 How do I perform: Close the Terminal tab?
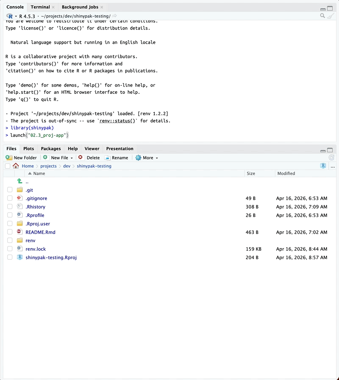tap(53, 7)
